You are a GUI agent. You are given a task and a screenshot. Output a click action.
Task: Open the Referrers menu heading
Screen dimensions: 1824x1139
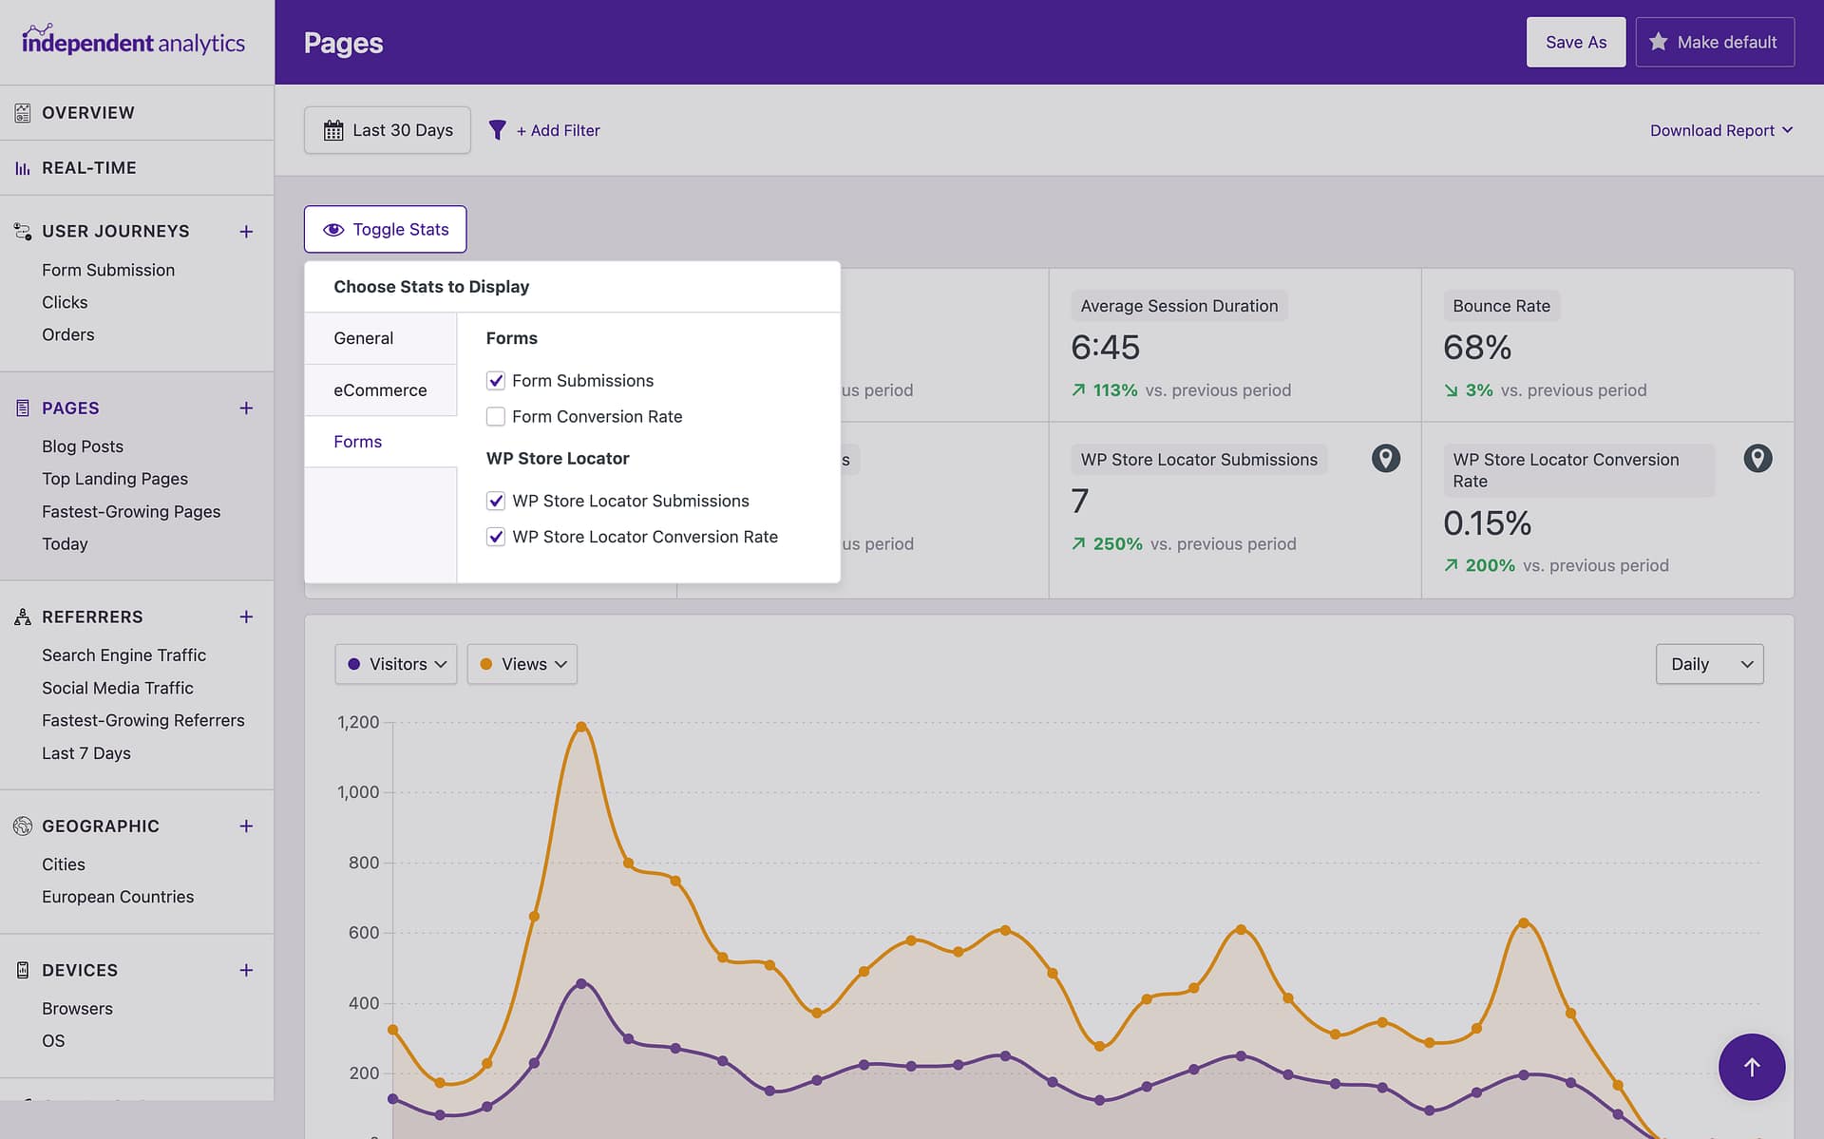click(92, 617)
